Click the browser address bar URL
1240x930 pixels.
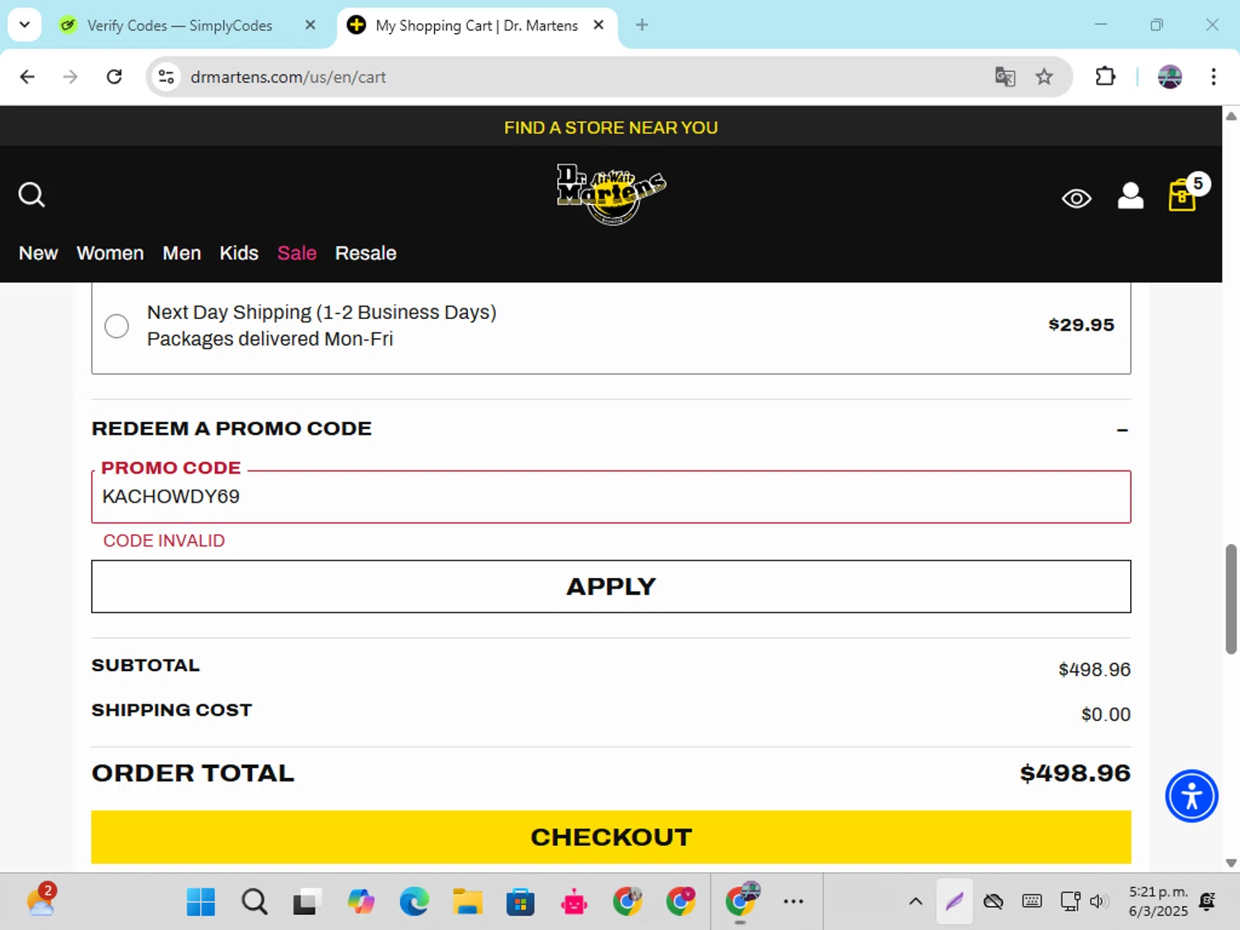288,77
